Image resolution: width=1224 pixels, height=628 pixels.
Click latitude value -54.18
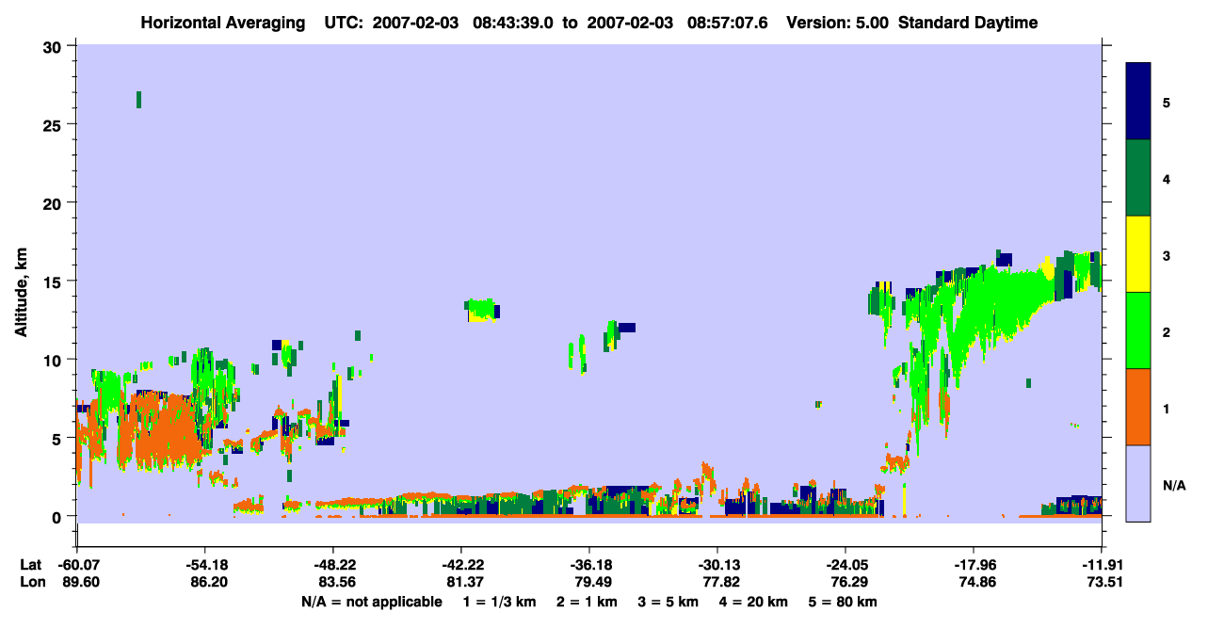point(205,565)
